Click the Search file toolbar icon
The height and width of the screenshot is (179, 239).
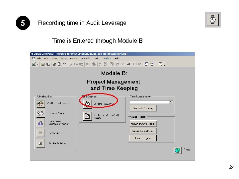(x=48, y=64)
